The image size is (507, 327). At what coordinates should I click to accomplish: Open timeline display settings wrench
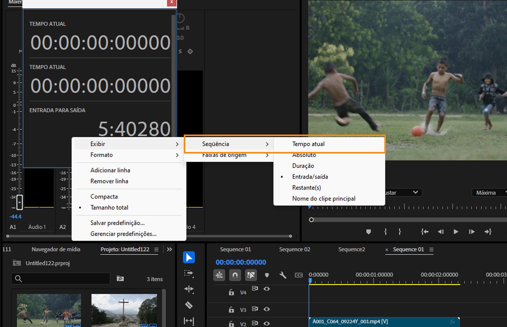pyautogui.click(x=283, y=275)
